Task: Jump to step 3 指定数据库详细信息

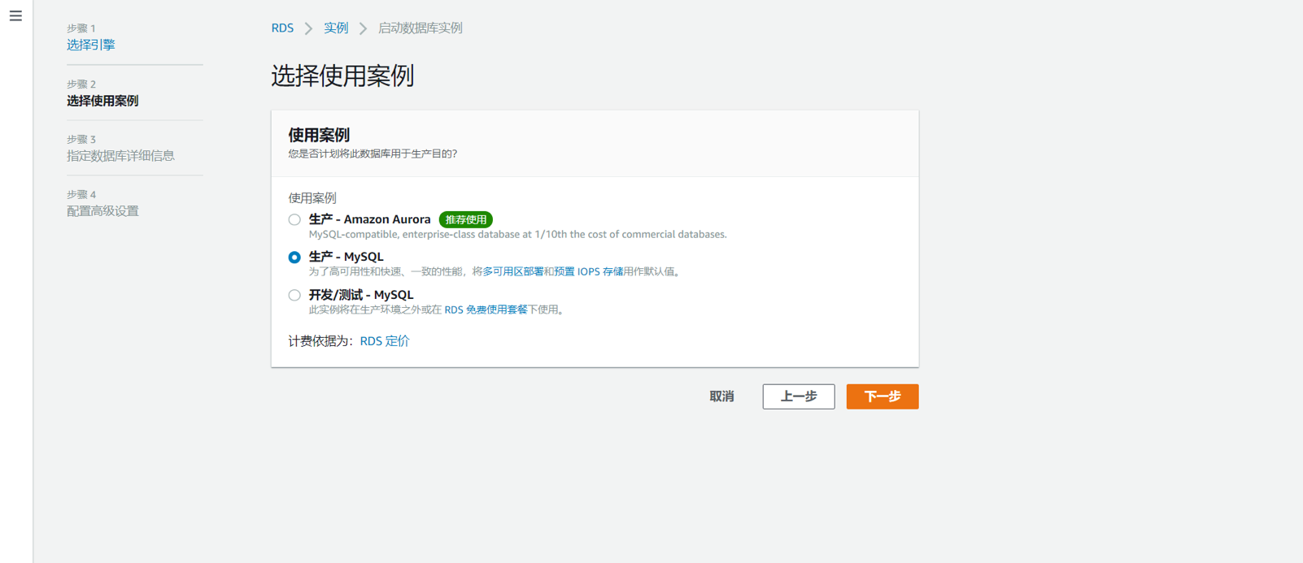Action: tap(120, 156)
